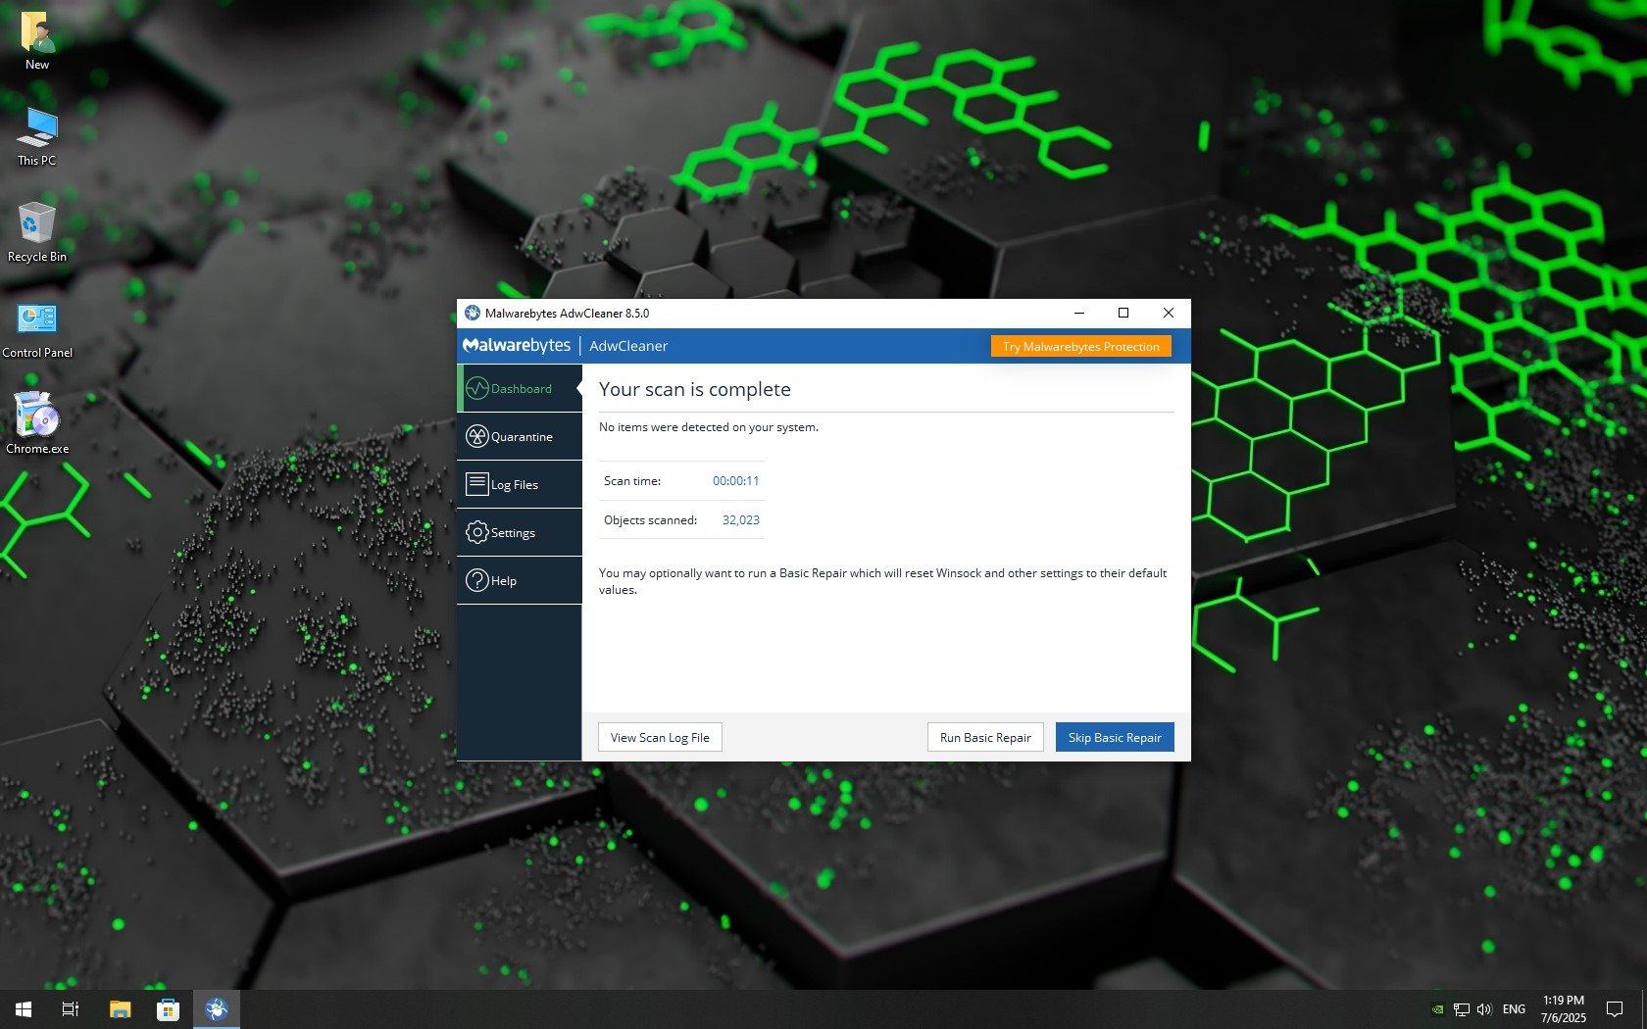Image resolution: width=1647 pixels, height=1029 pixels.
Task: Open the taskbar clock and calendar
Action: (1563, 1009)
